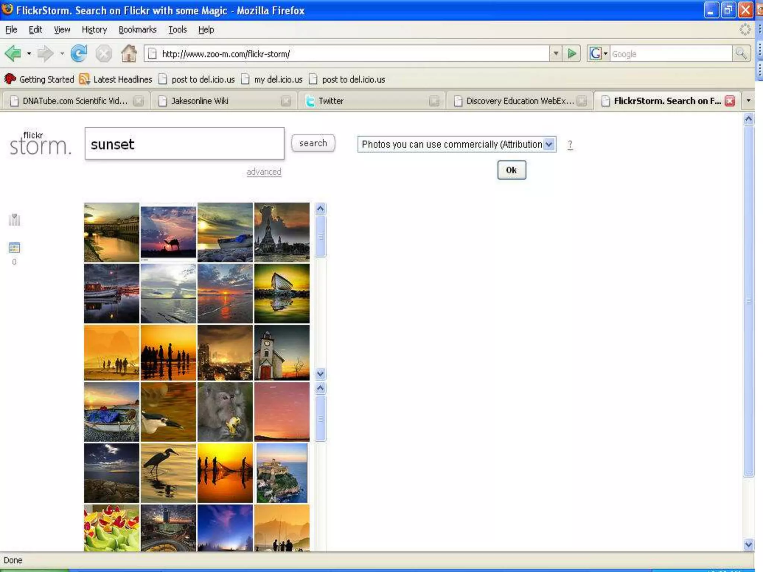This screenshot has height=572, width=763.
Task: Open the my del.icio.us bookmark
Action: click(272, 79)
